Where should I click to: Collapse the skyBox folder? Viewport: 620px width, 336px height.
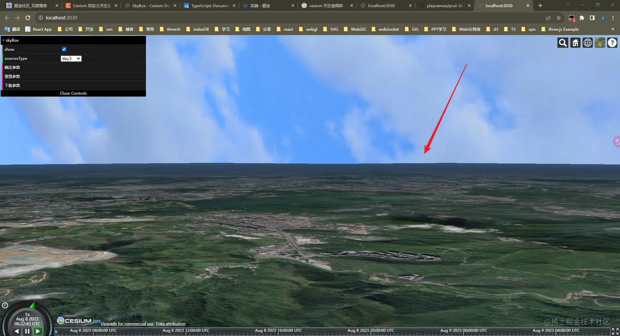(x=73, y=40)
